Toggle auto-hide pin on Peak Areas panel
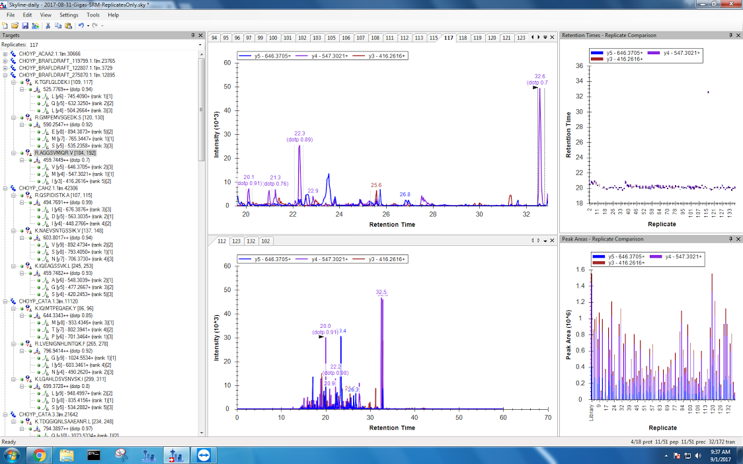 [x=730, y=239]
